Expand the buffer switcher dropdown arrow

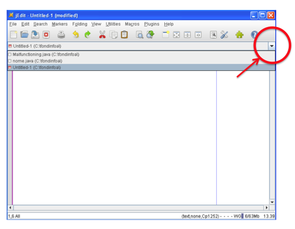click(272, 46)
